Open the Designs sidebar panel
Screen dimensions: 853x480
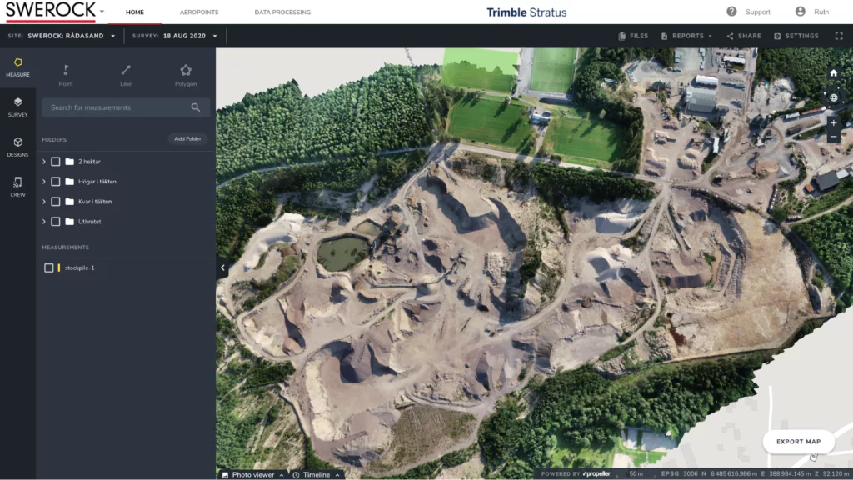17,147
